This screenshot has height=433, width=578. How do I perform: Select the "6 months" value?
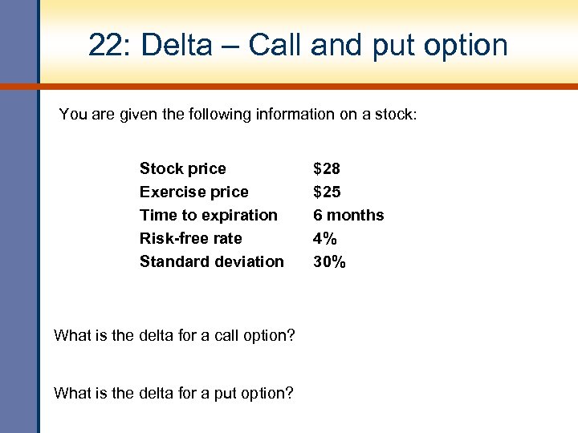point(348,215)
